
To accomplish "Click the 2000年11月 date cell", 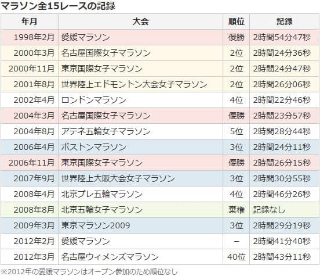I will pos(30,69).
